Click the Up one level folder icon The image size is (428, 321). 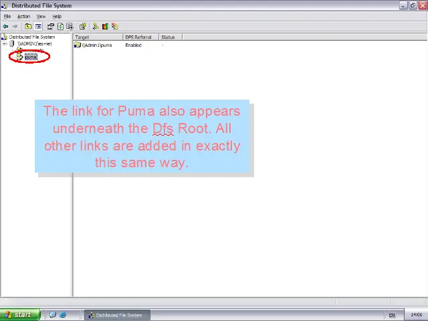tap(27, 27)
